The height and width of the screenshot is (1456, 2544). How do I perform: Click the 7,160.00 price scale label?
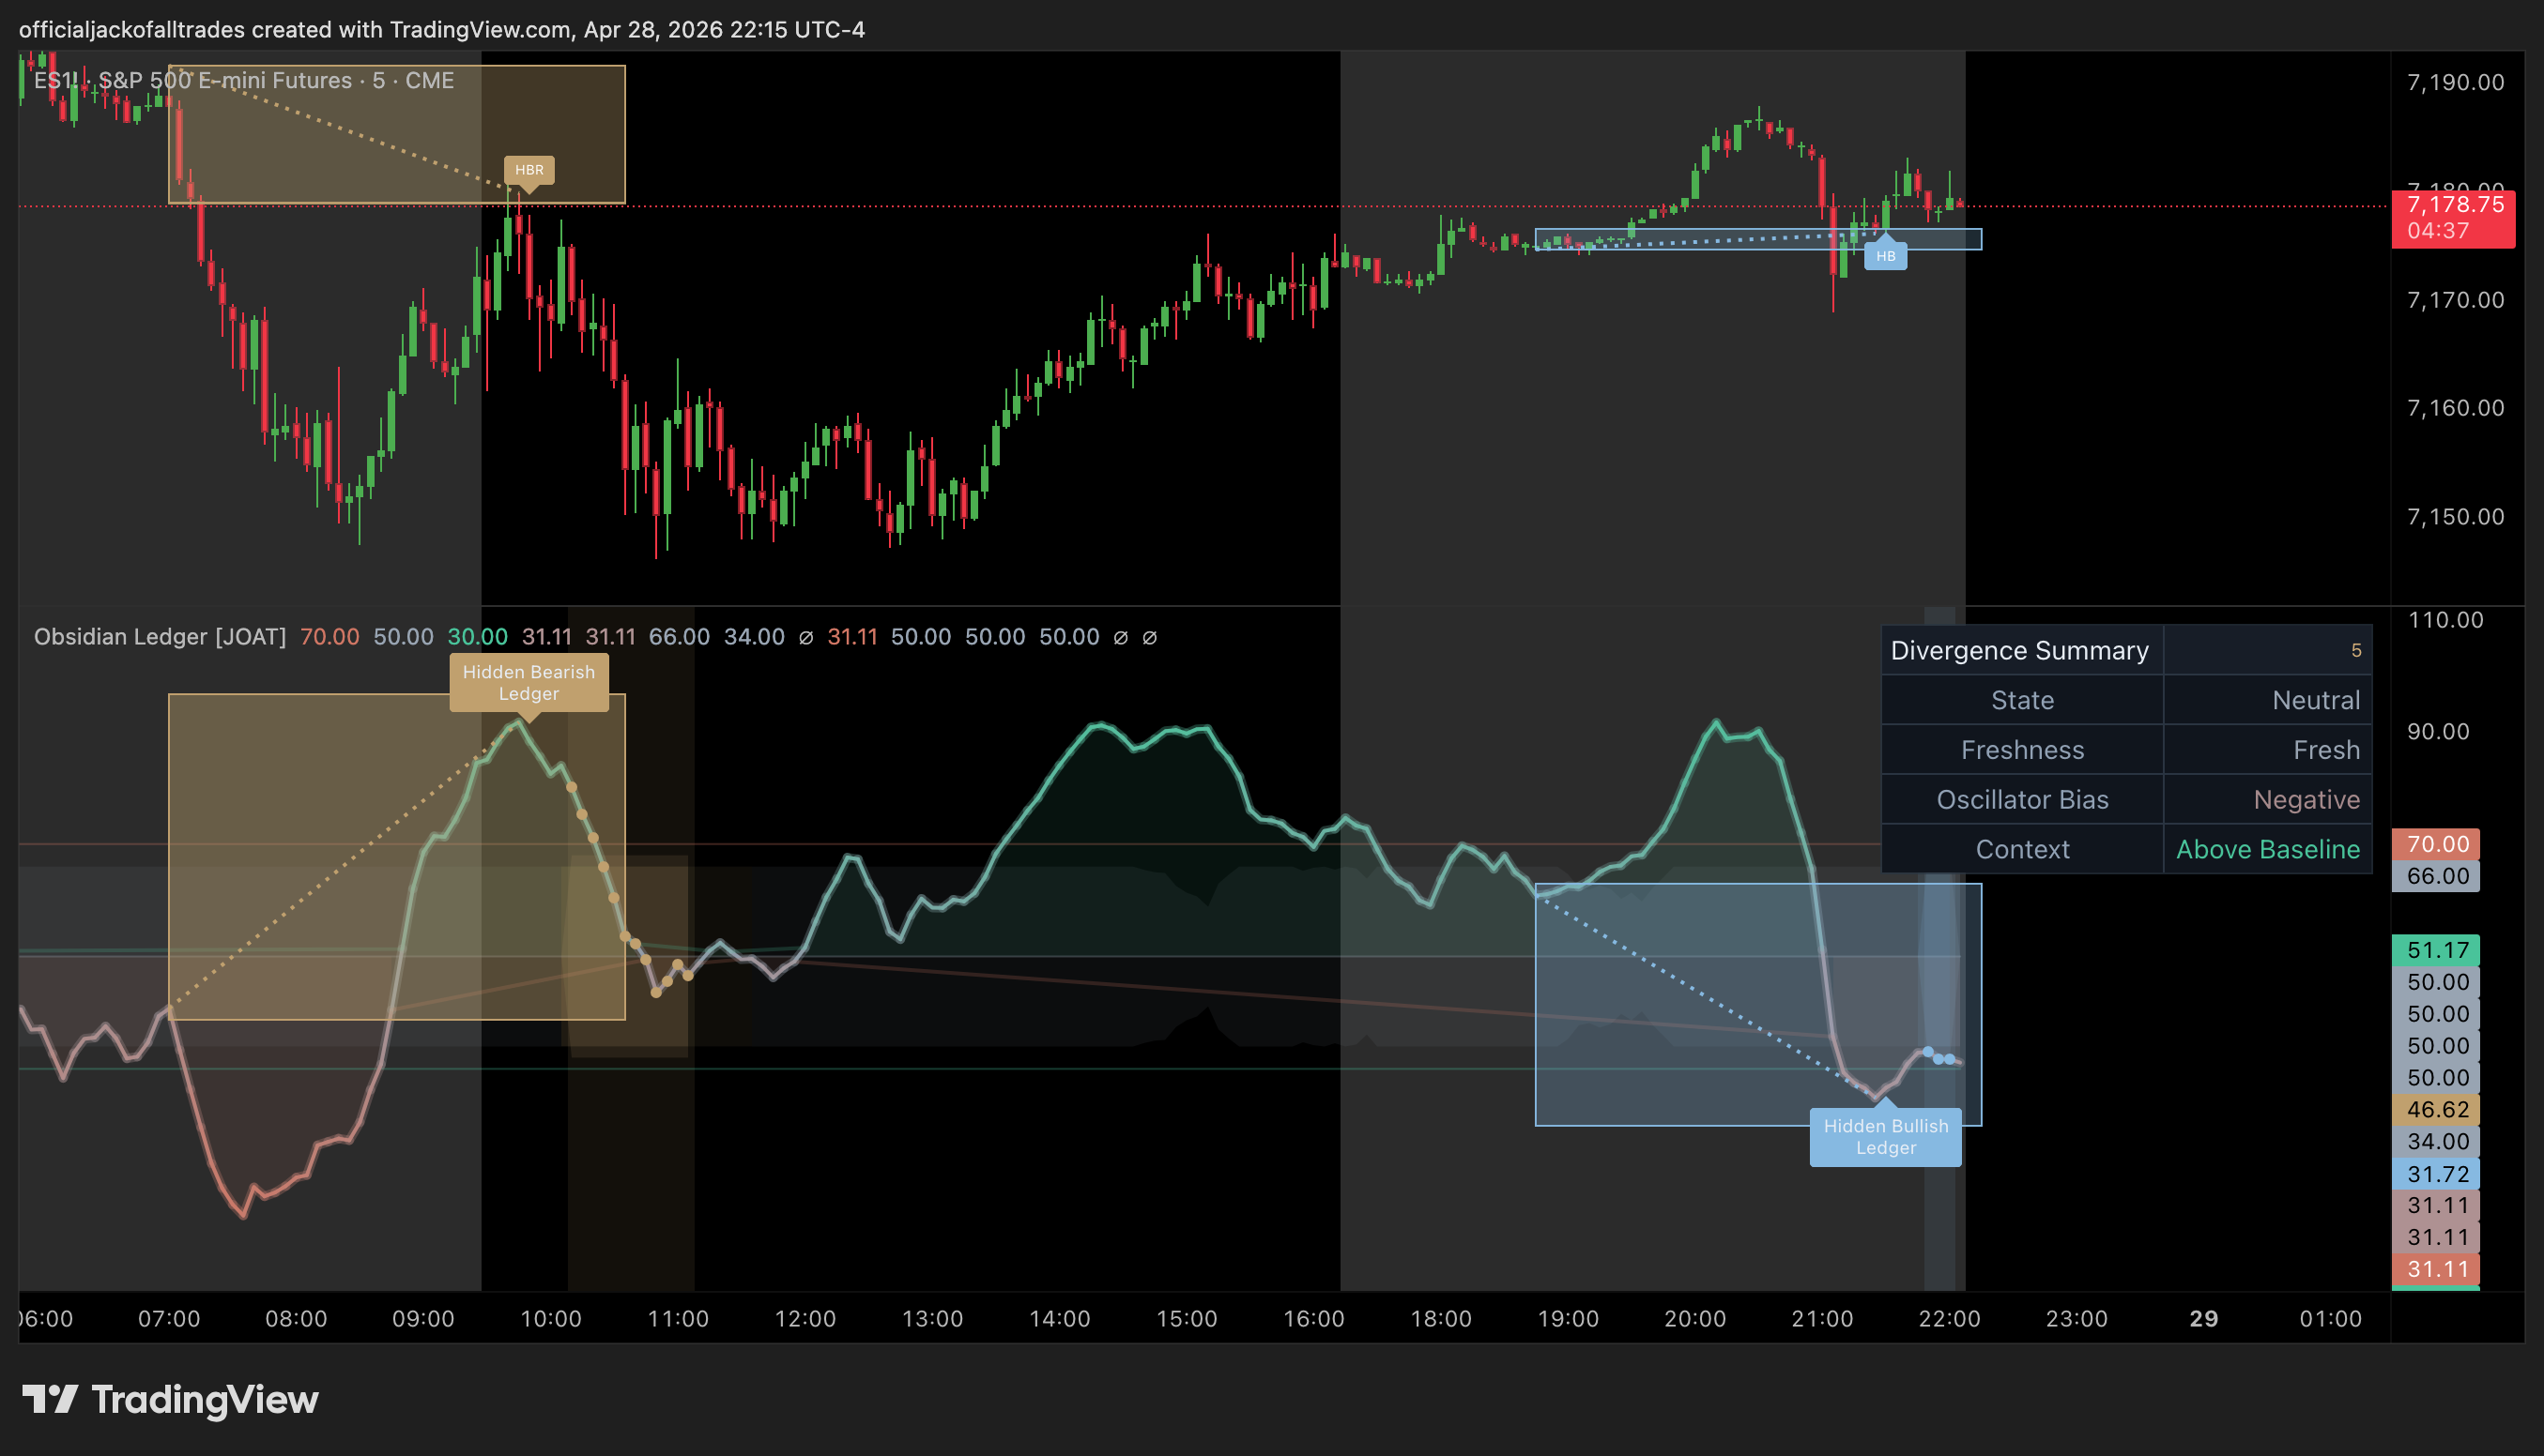coord(2455,408)
